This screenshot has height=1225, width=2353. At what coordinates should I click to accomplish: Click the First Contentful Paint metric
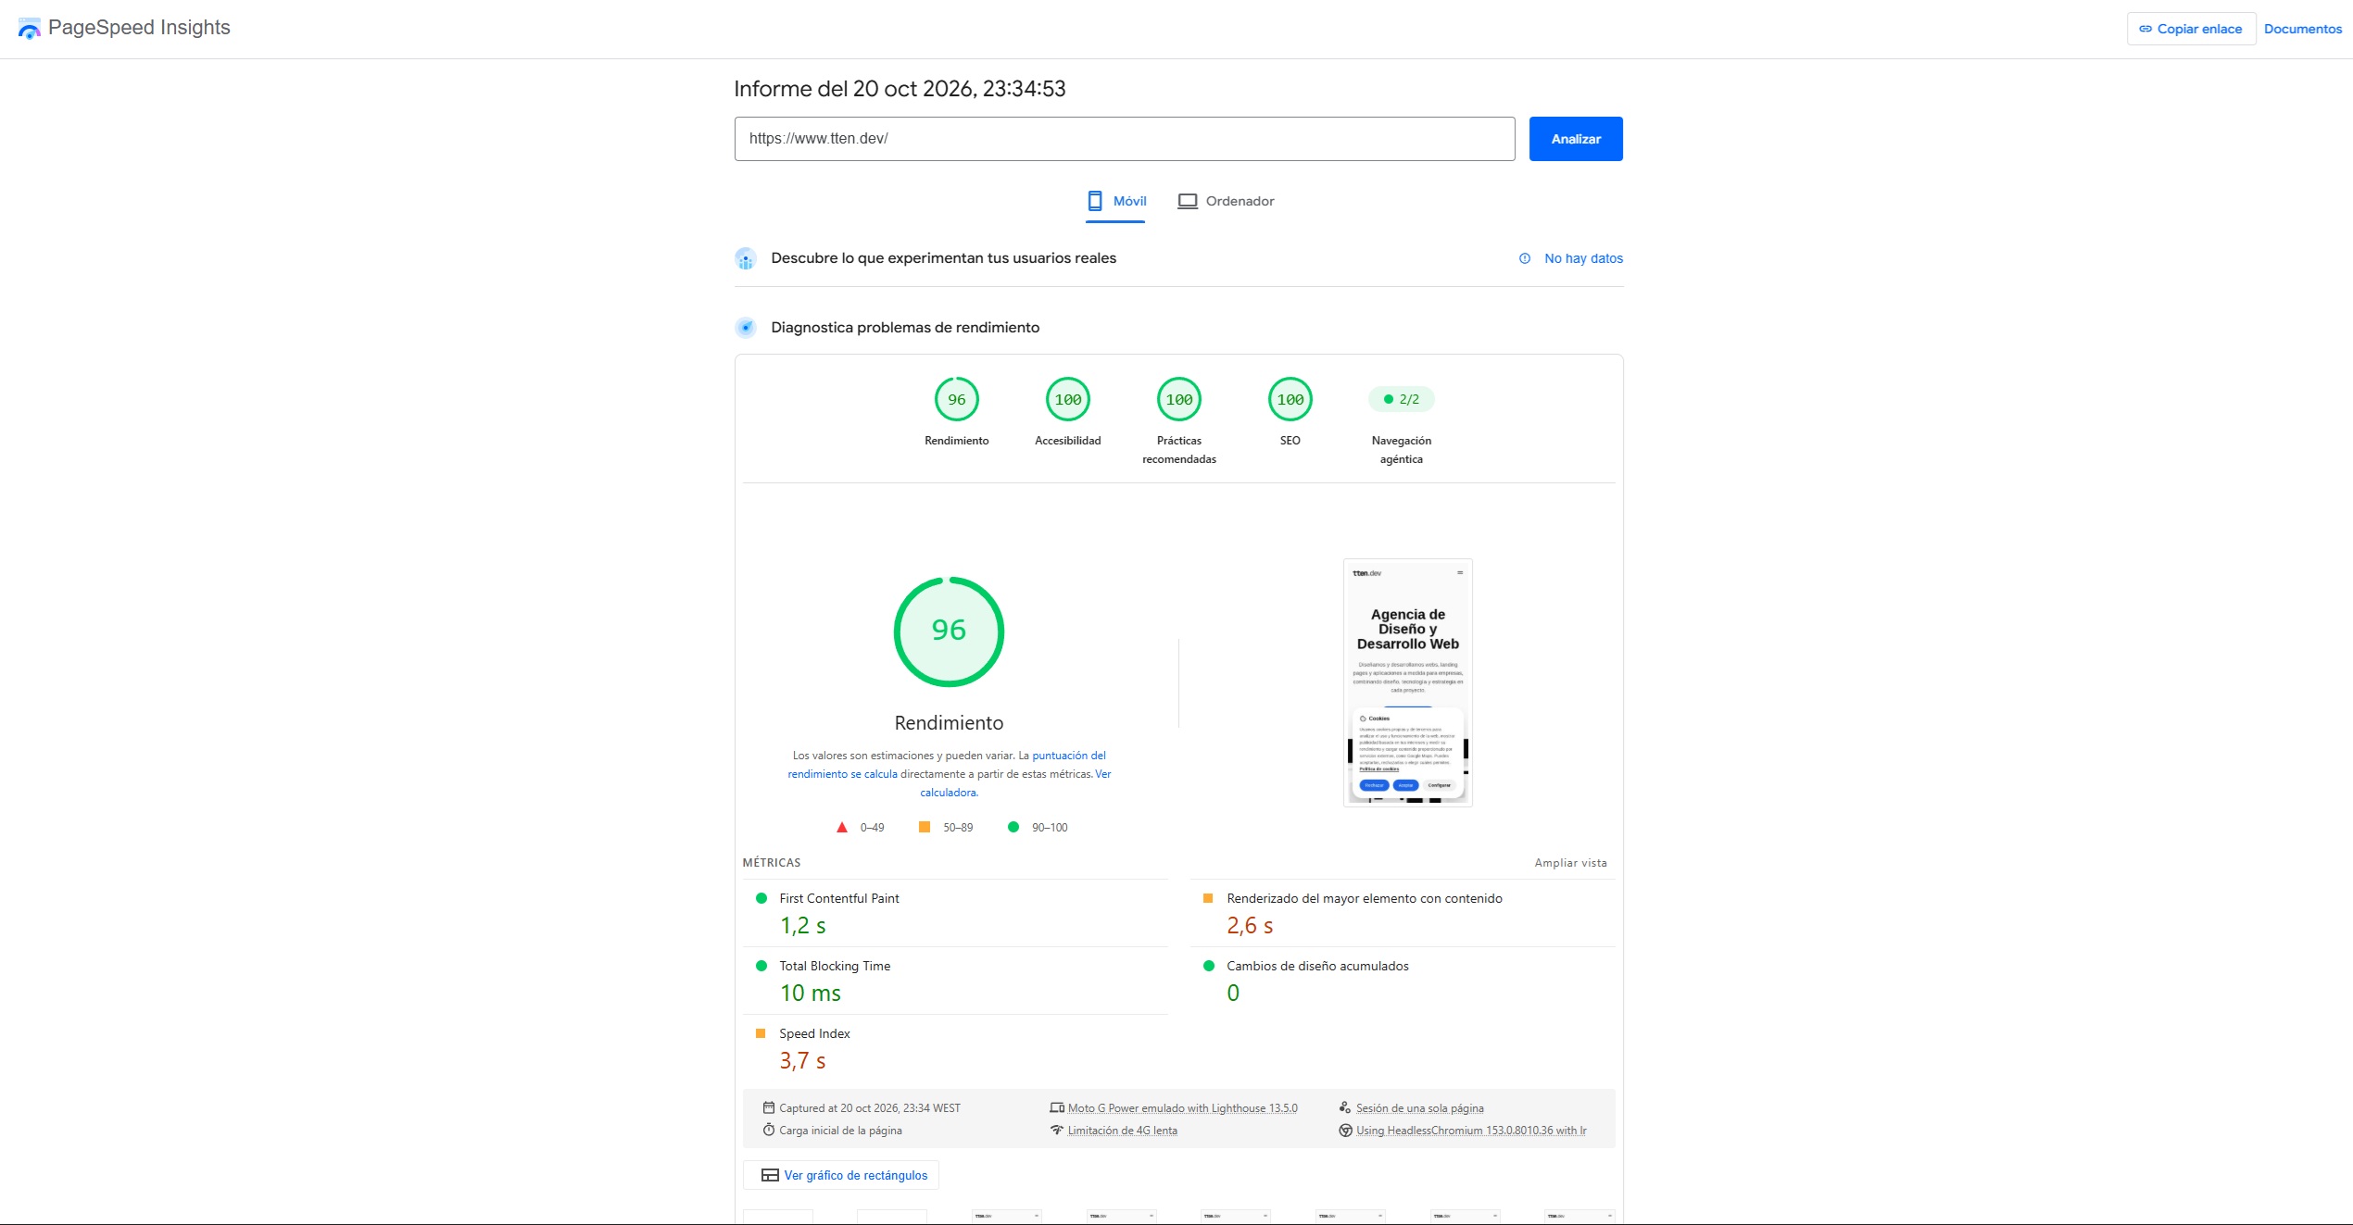(955, 912)
